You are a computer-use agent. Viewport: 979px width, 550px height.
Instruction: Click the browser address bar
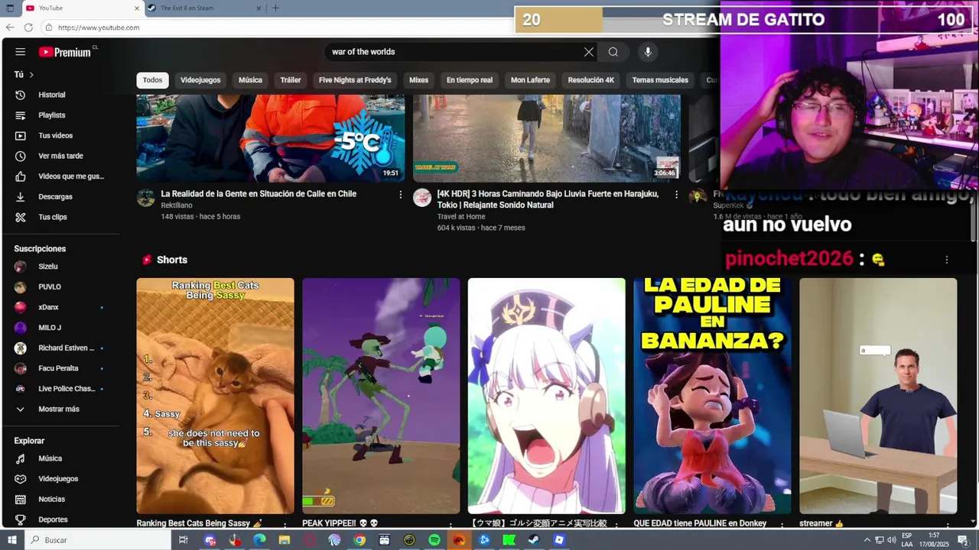(275, 27)
